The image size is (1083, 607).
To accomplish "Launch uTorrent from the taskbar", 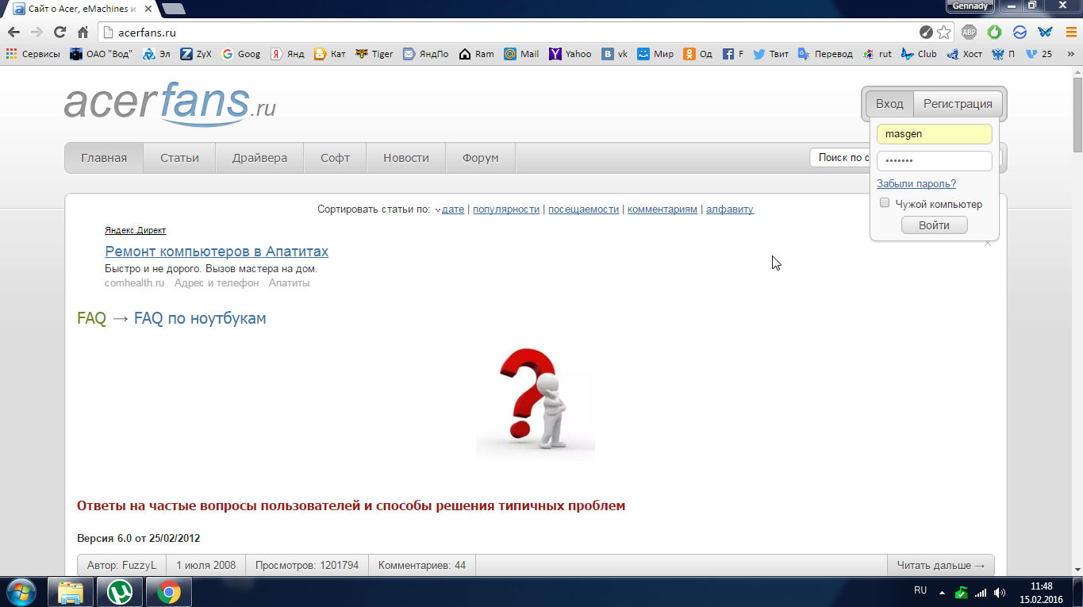I will tap(120, 592).
